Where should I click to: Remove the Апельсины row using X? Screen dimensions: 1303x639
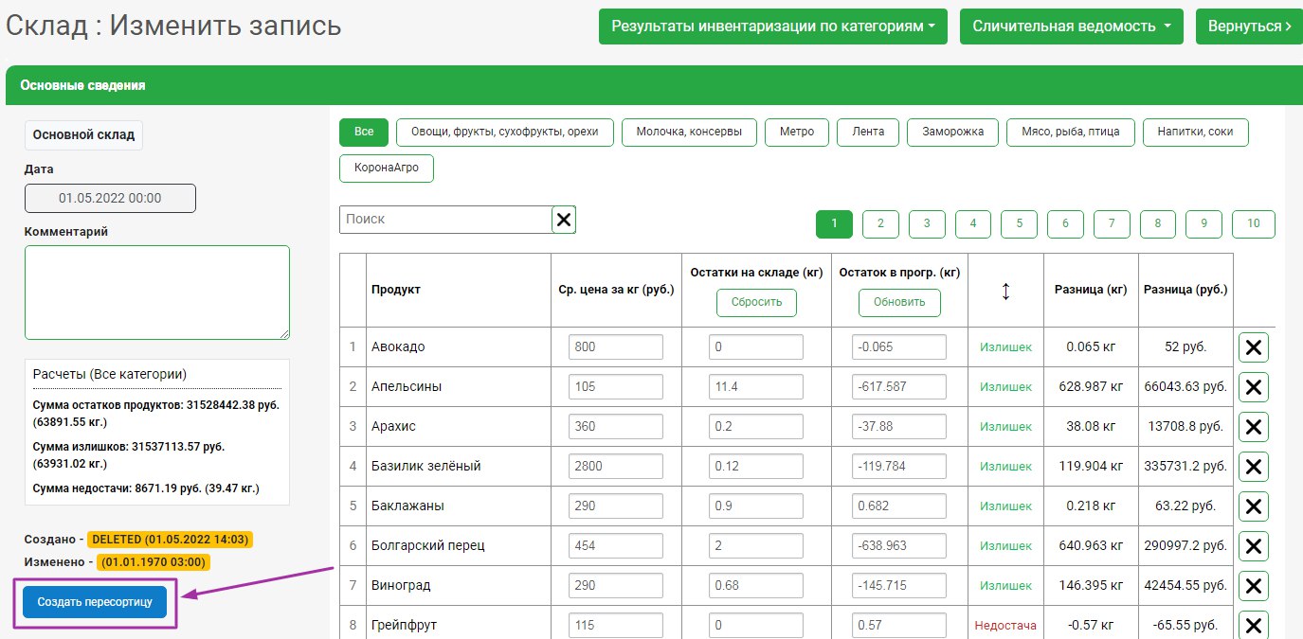1253,387
